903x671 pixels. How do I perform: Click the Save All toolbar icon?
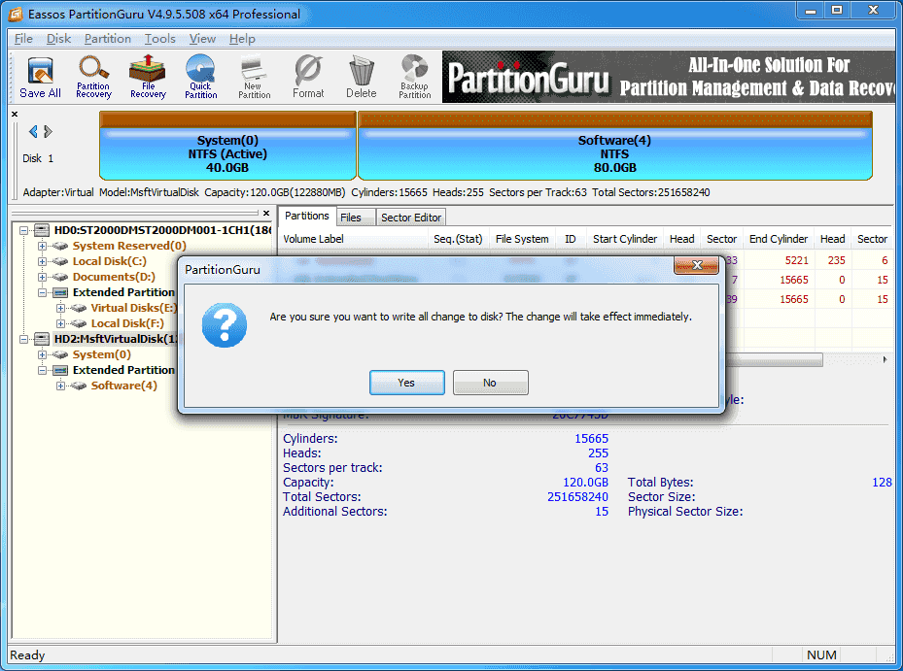(x=40, y=77)
